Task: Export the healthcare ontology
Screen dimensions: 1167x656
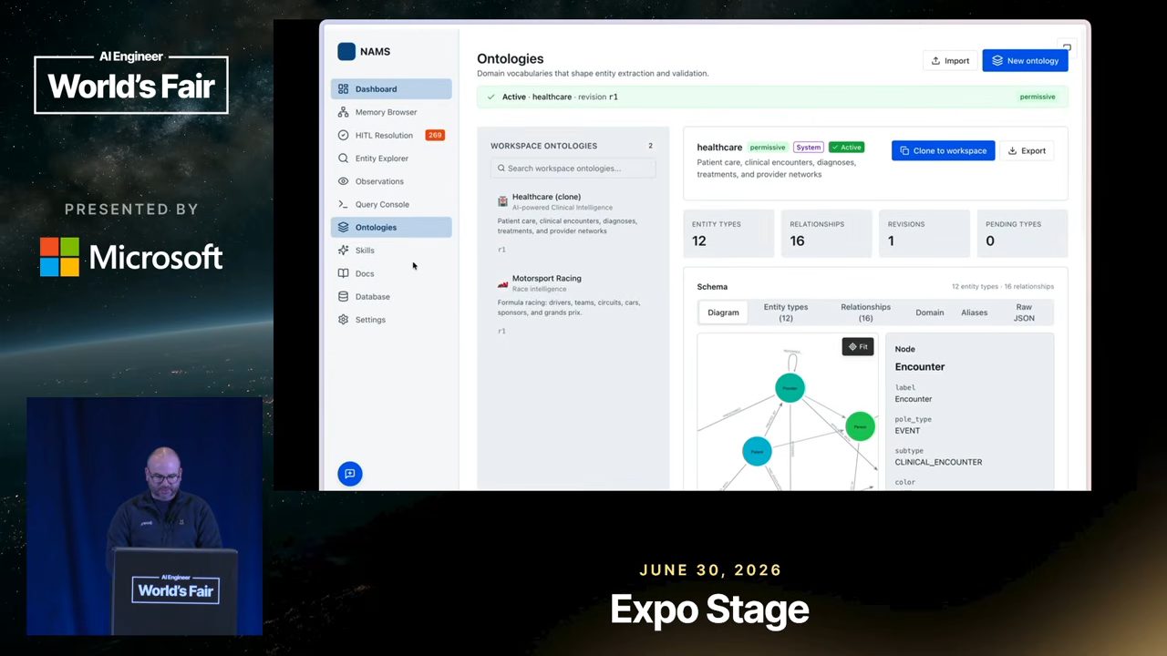Action: (x=1027, y=150)
